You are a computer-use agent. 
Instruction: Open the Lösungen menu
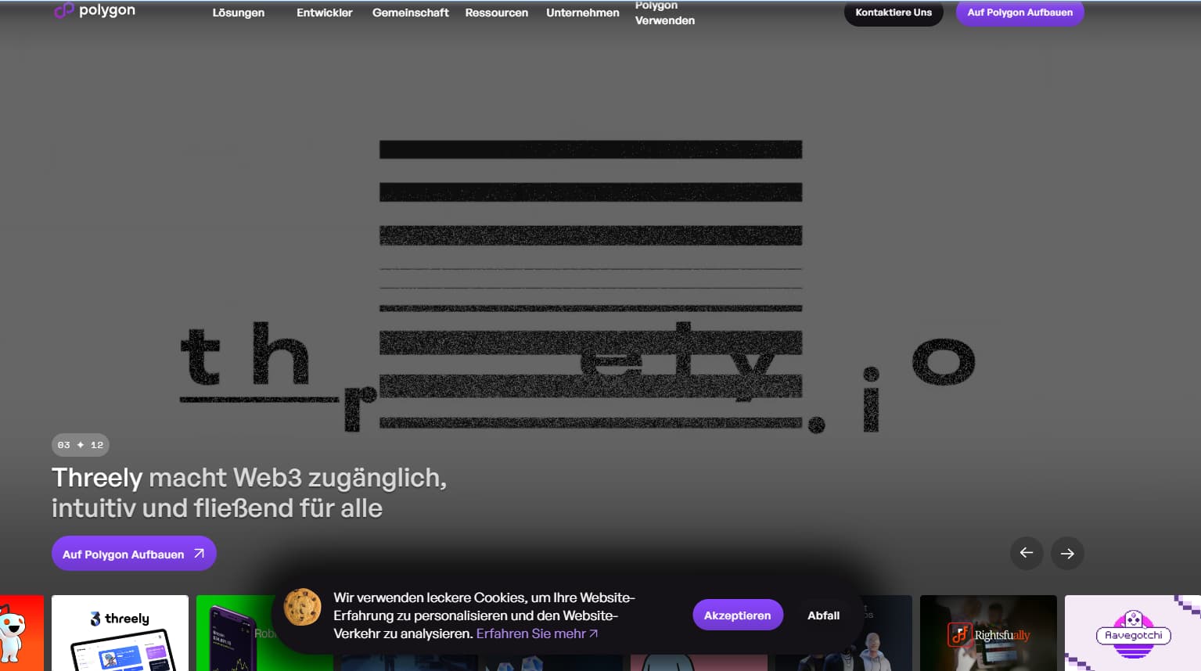[239, 13]
